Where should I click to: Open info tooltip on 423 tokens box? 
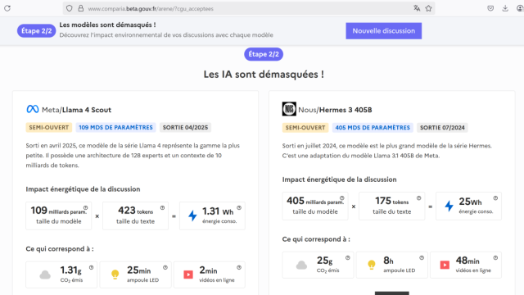click(162, 207)
